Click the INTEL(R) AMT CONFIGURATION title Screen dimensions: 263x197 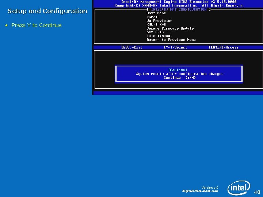click(179, 9)
